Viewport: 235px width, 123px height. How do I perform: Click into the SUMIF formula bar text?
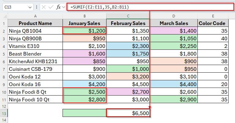tap(146, 7)
